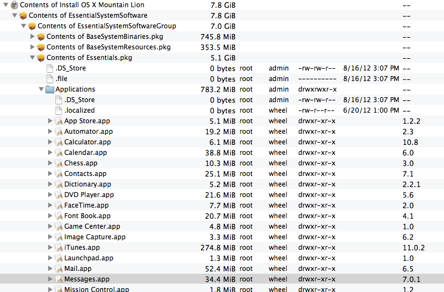444x292 pixels.
Task: Select the Game Center.app name
Action: pyautogui.click(x=92, y=226)
